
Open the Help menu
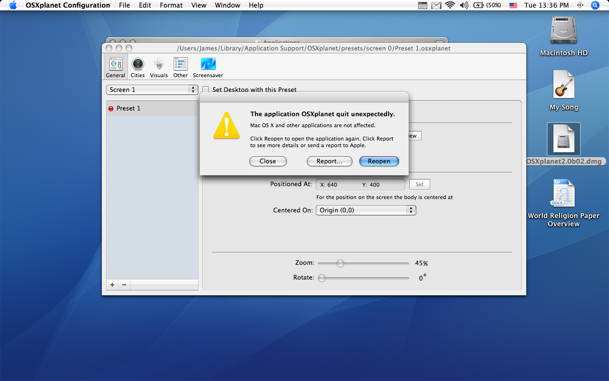256,5
